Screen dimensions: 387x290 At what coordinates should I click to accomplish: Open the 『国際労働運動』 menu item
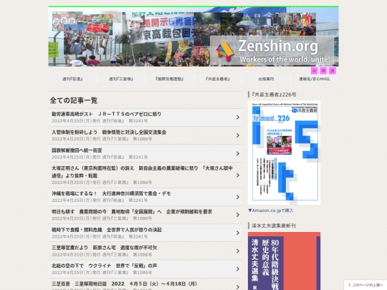(x=169, y=79)
